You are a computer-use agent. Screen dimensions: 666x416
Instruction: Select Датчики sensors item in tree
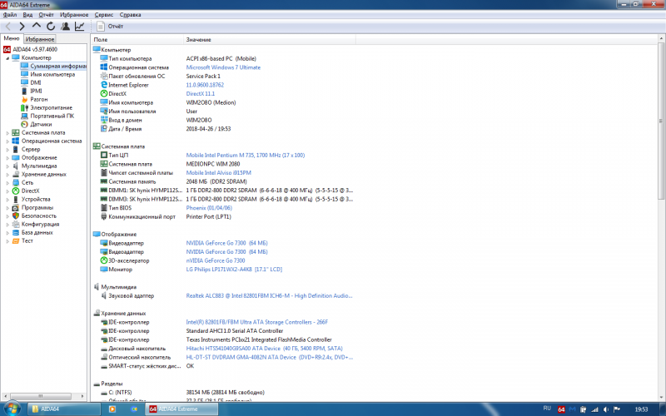click(41, 124)
